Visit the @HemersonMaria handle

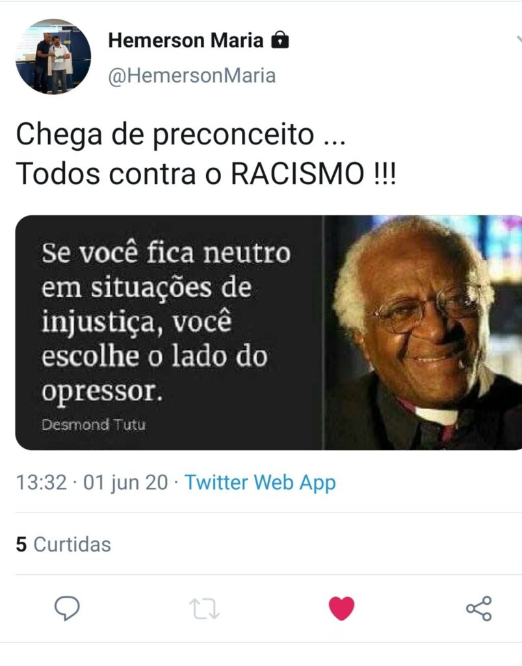coord(192,76)
